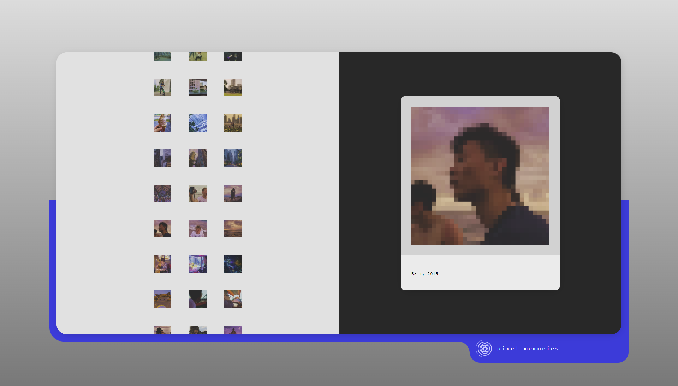This screenshot has width=678, height=386.
Task: Select the kissing couple silhouette thumbnail
Action: 233,193
